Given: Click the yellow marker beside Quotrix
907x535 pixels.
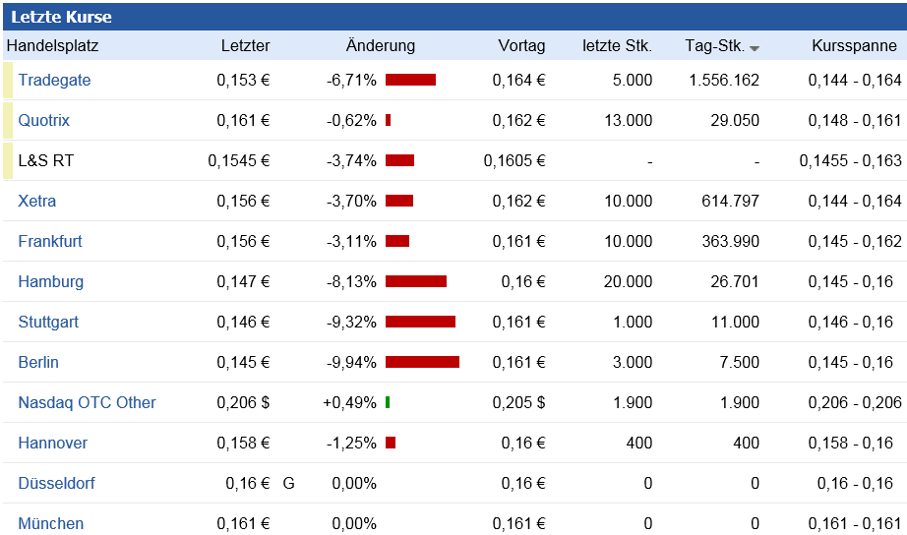Looking at the screenshot, I should coord(8,120).
